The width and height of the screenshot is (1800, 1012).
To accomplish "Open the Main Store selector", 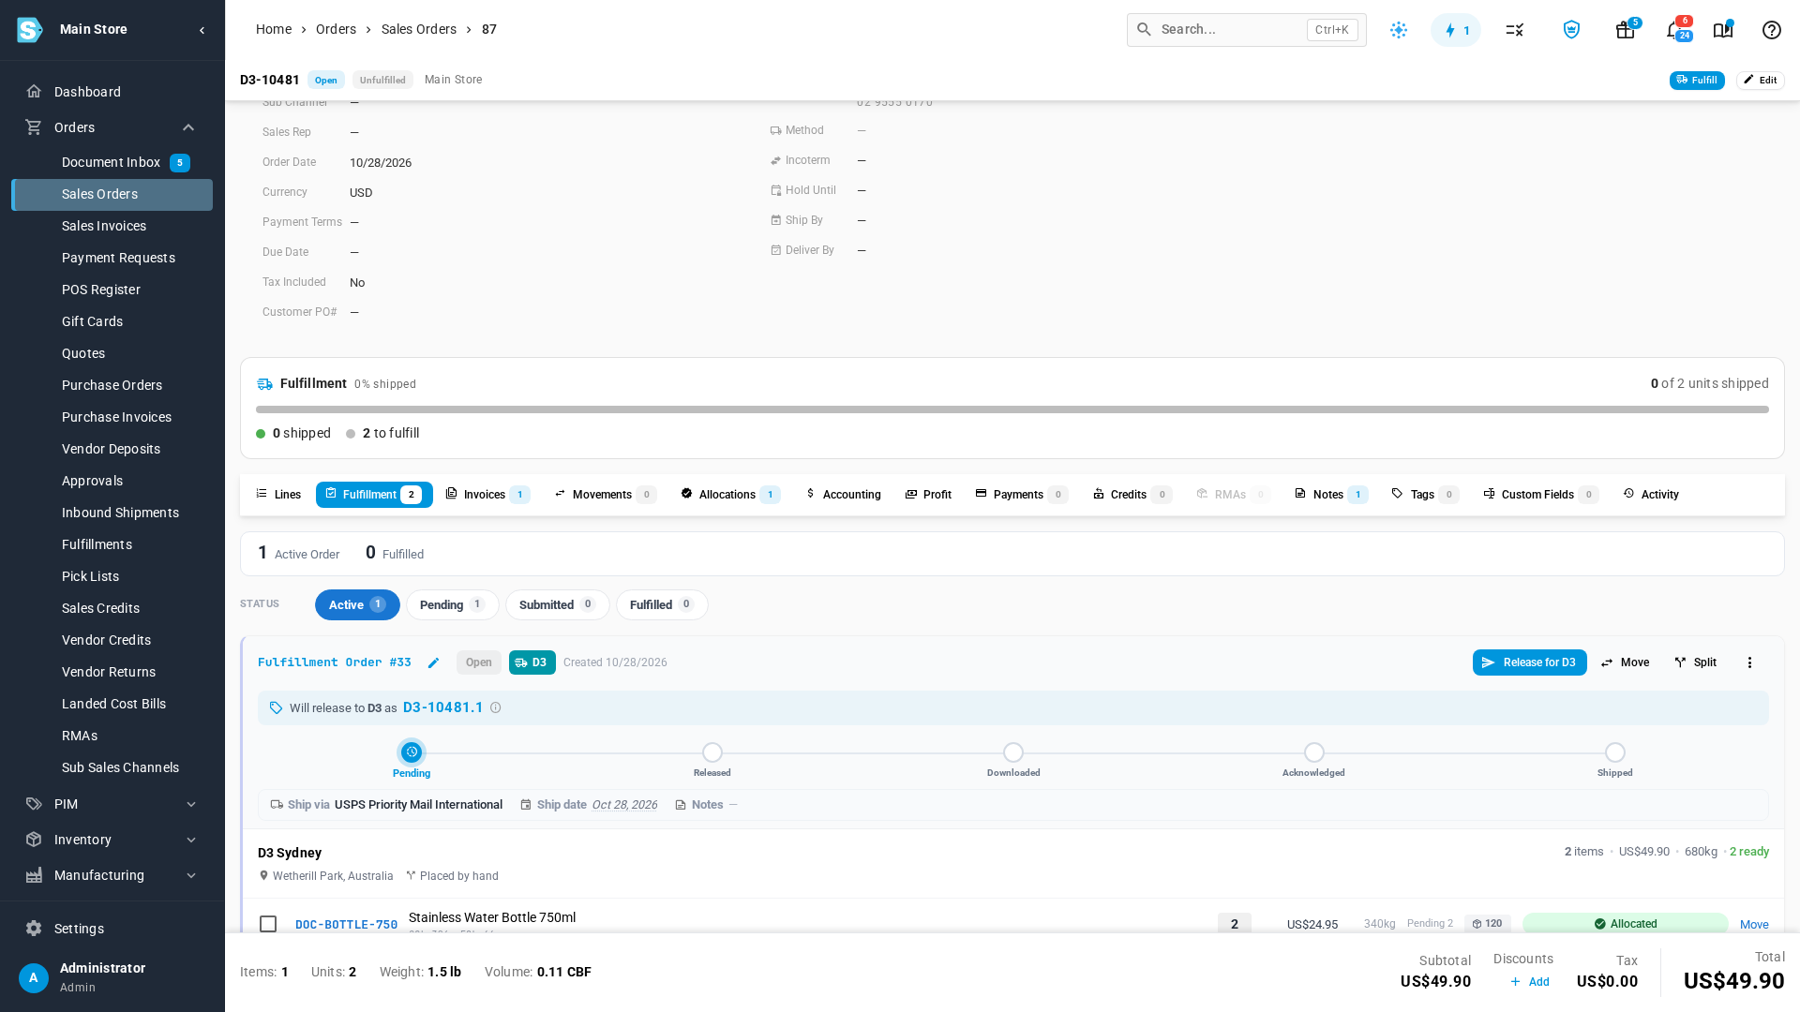I will point(94,30).
